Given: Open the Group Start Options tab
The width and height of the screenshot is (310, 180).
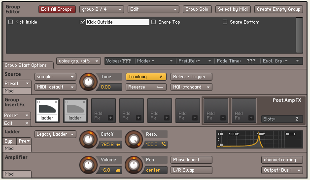Looking at the screenshot, I should (28, 65).
